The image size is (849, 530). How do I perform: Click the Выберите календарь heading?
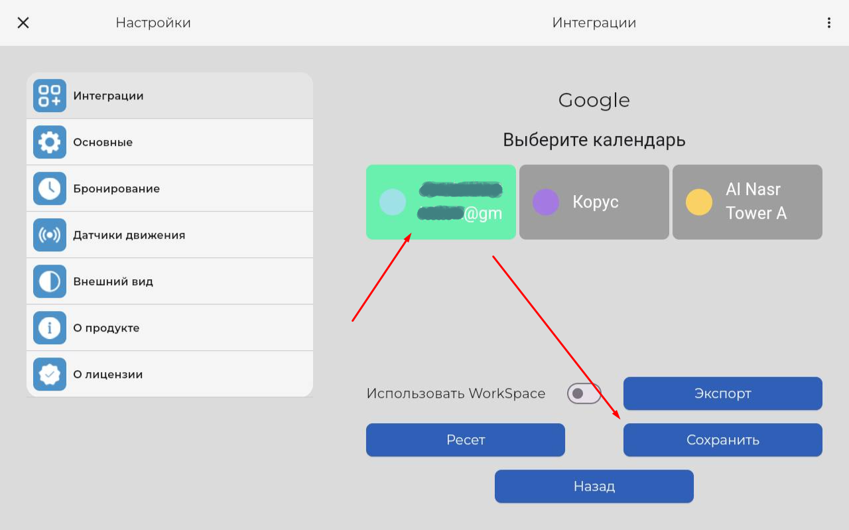594,140
